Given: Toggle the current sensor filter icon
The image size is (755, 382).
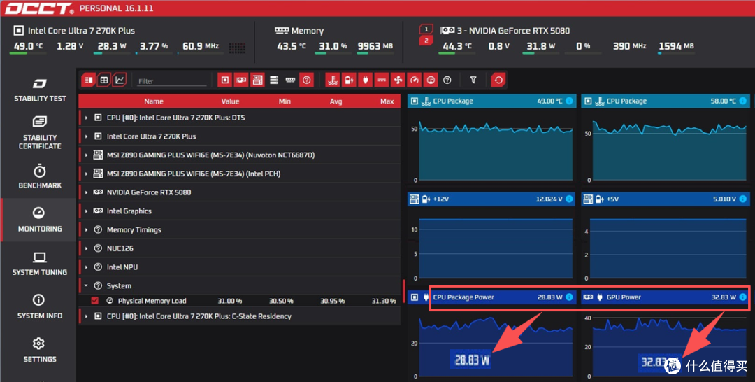Looking at the screenshot, I should pyautogui.click(x=382, y=80).
